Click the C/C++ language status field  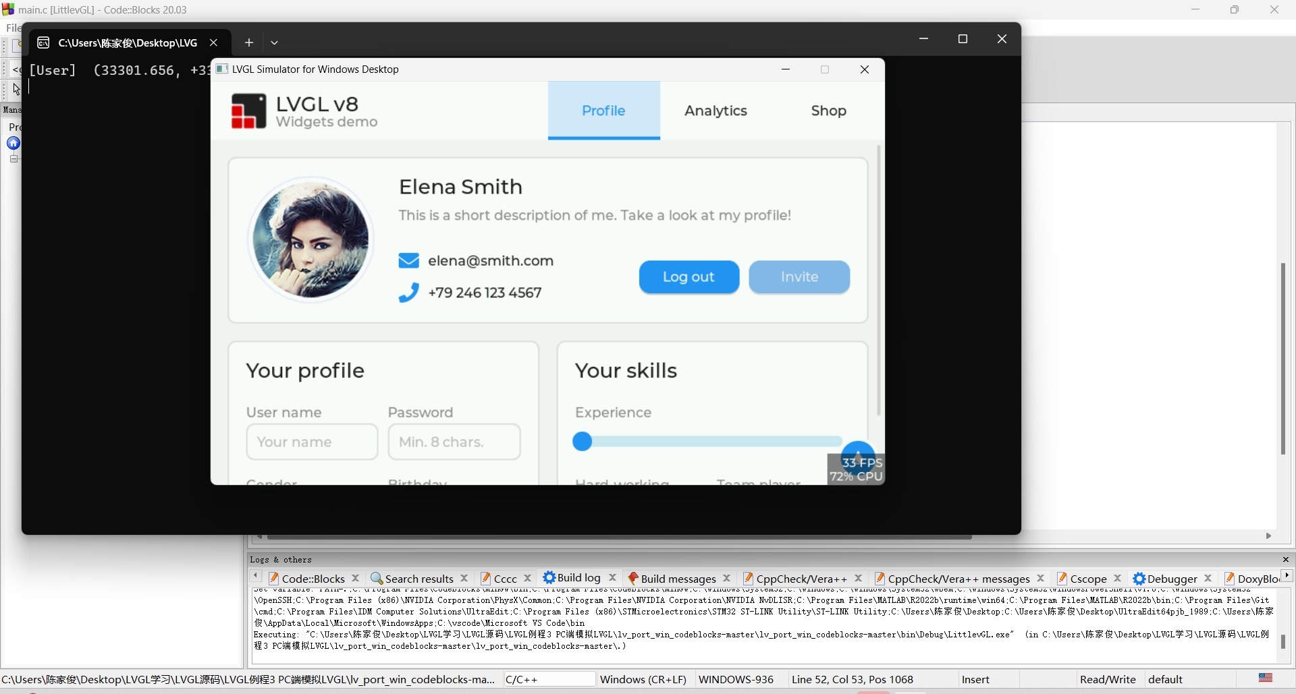[x=549, y=679]
